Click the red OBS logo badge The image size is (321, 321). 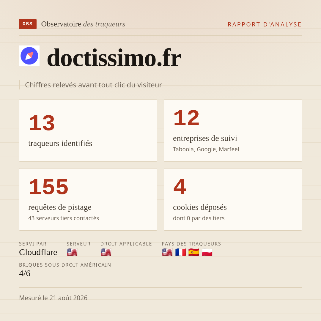tap(28, 24)
